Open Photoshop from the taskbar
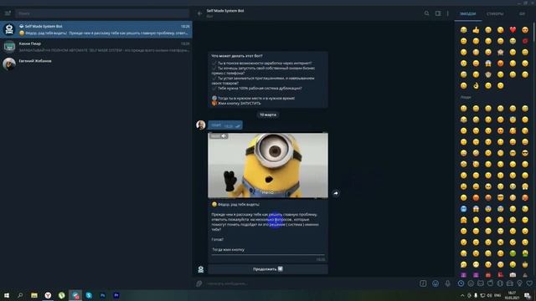This screenshot has height=301, width=536. [102, 295]
